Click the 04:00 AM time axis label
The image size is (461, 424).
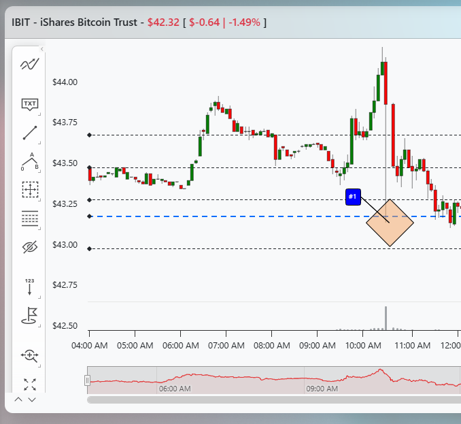click(x=89, y=346)
